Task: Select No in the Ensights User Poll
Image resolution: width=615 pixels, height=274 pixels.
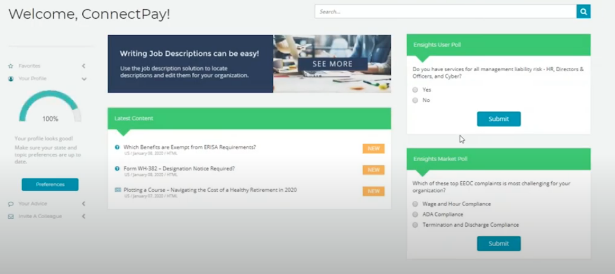Action: [415, 100]
